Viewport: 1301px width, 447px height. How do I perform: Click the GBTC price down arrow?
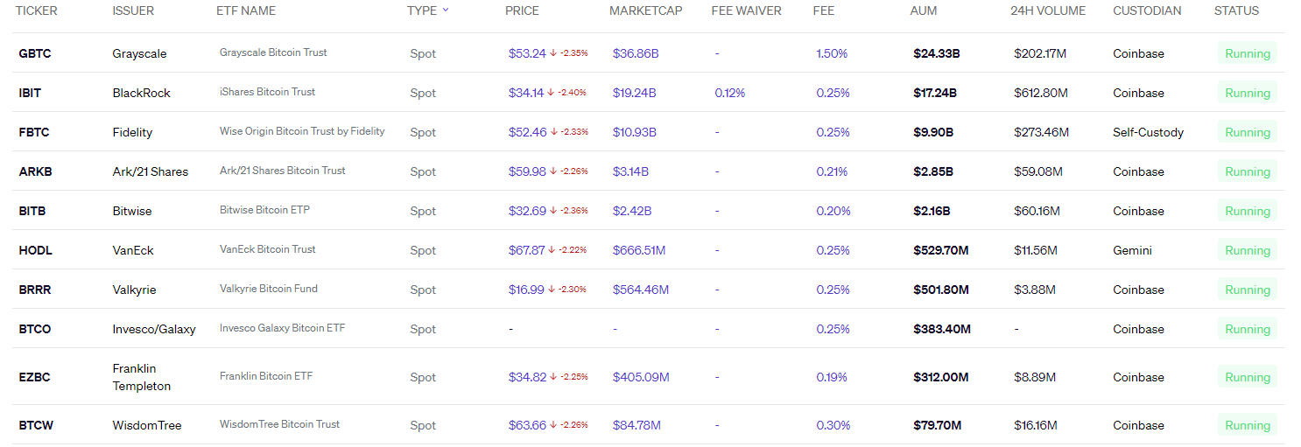(x=553, y=53)
